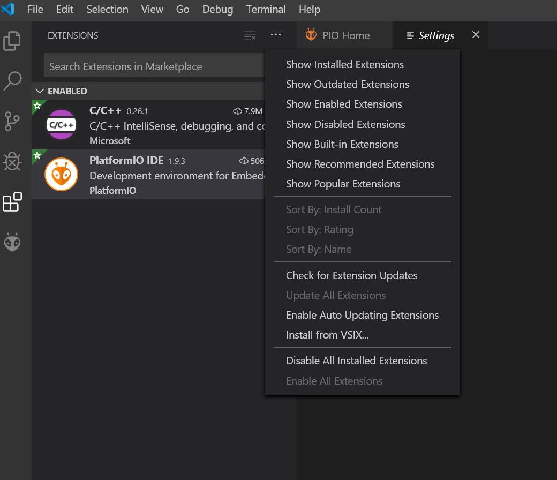Viewport: 557px width, 480px height.
Task: Open the PlatformIO alien icon in activity bar
Action: point(12,242)
